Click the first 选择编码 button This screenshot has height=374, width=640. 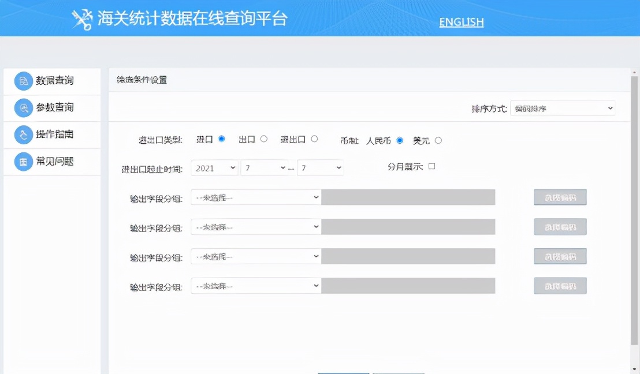pyautogui.click(x=560, y=197)
